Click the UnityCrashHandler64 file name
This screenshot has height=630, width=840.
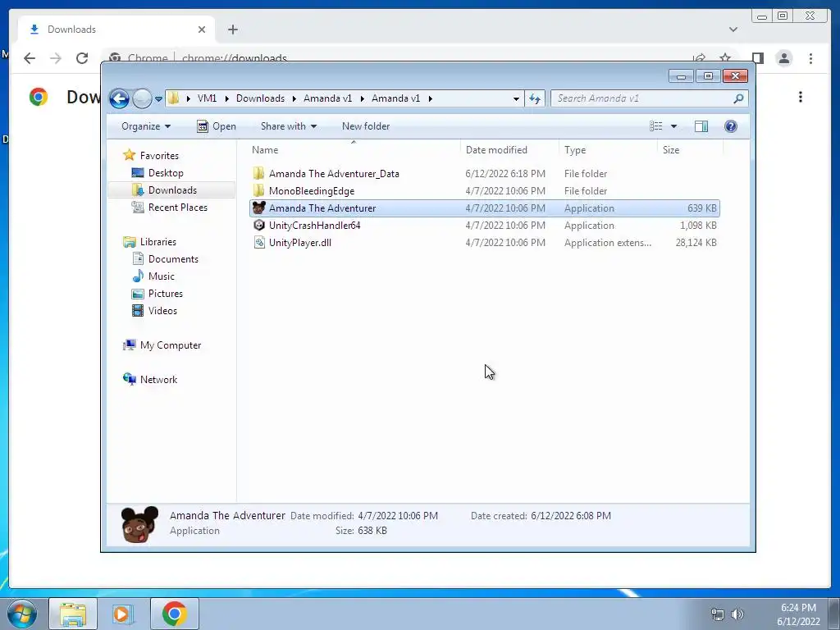(314, 225)
